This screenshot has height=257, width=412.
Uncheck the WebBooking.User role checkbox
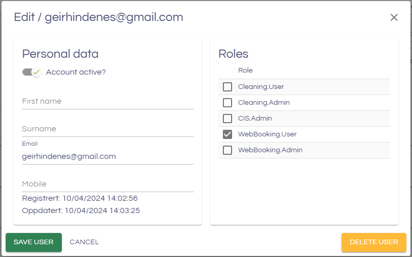(x=227, y=134)
